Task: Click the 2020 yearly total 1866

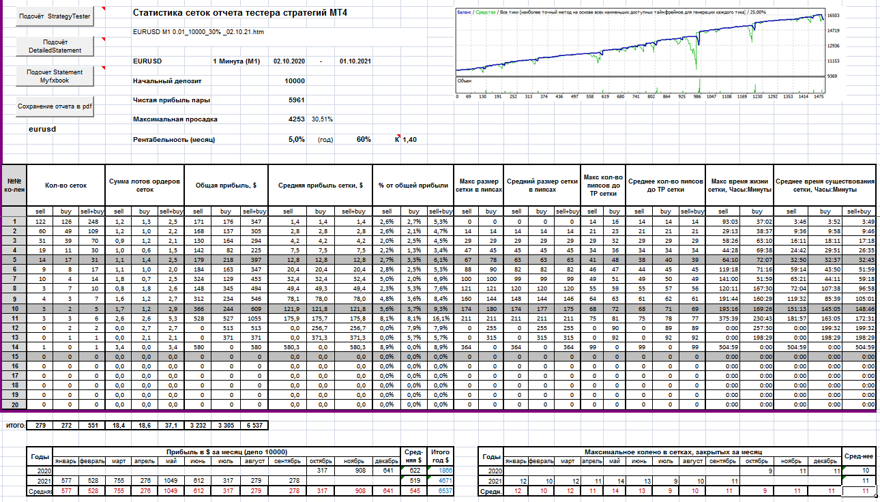Action: 440,471
